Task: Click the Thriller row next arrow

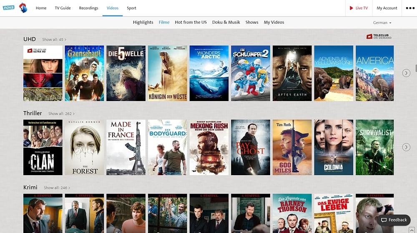Action: [406, 147]
